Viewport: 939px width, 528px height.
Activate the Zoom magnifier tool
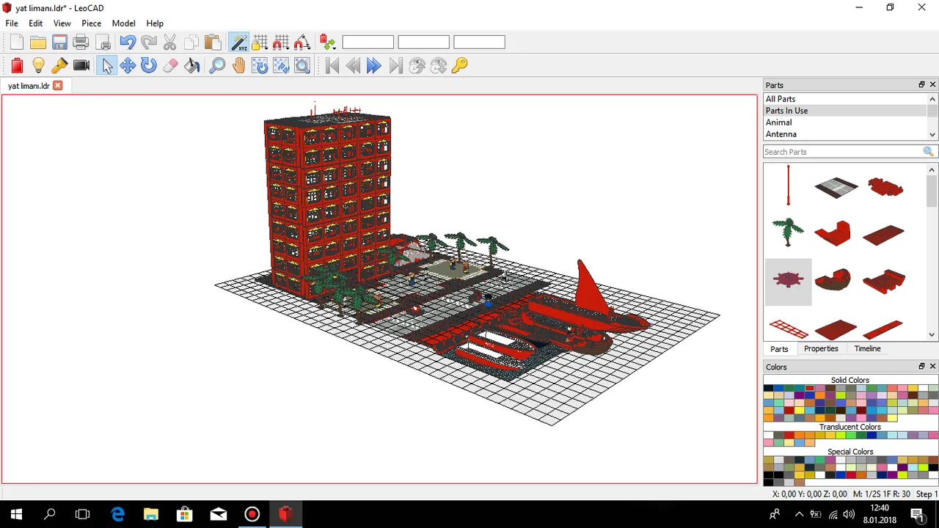point(217,65)
